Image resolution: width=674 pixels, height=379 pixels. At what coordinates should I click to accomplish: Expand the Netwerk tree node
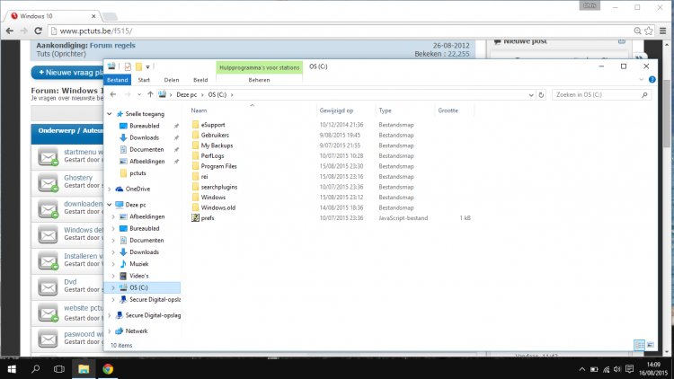point(111,331)
